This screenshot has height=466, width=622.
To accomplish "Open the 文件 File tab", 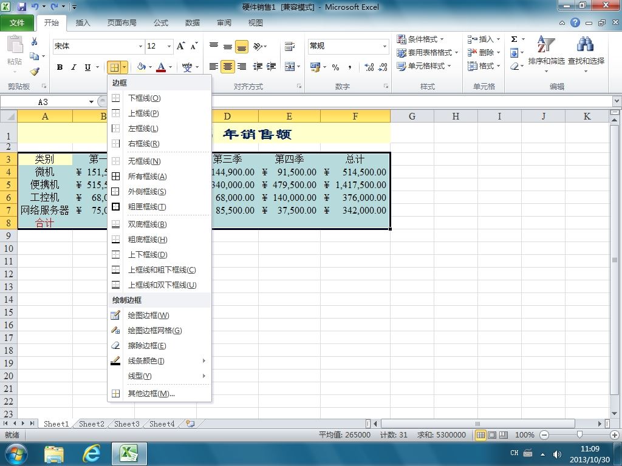I will 17,23.
